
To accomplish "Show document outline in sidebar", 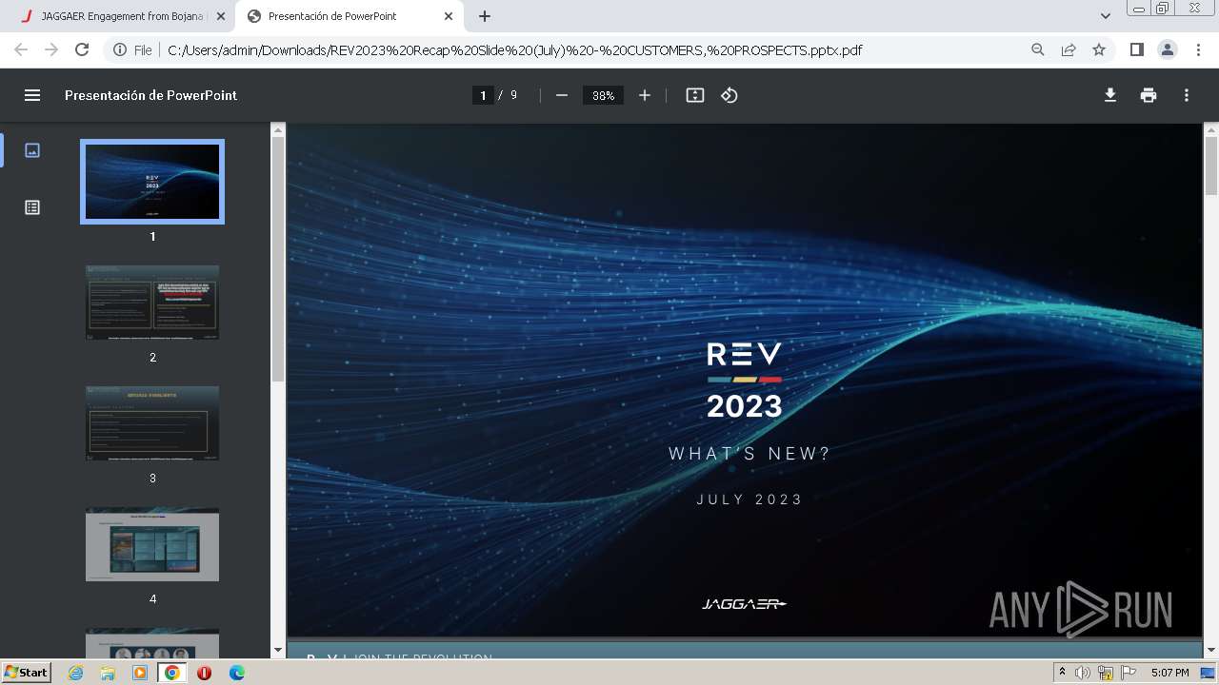I will (32, 207).
